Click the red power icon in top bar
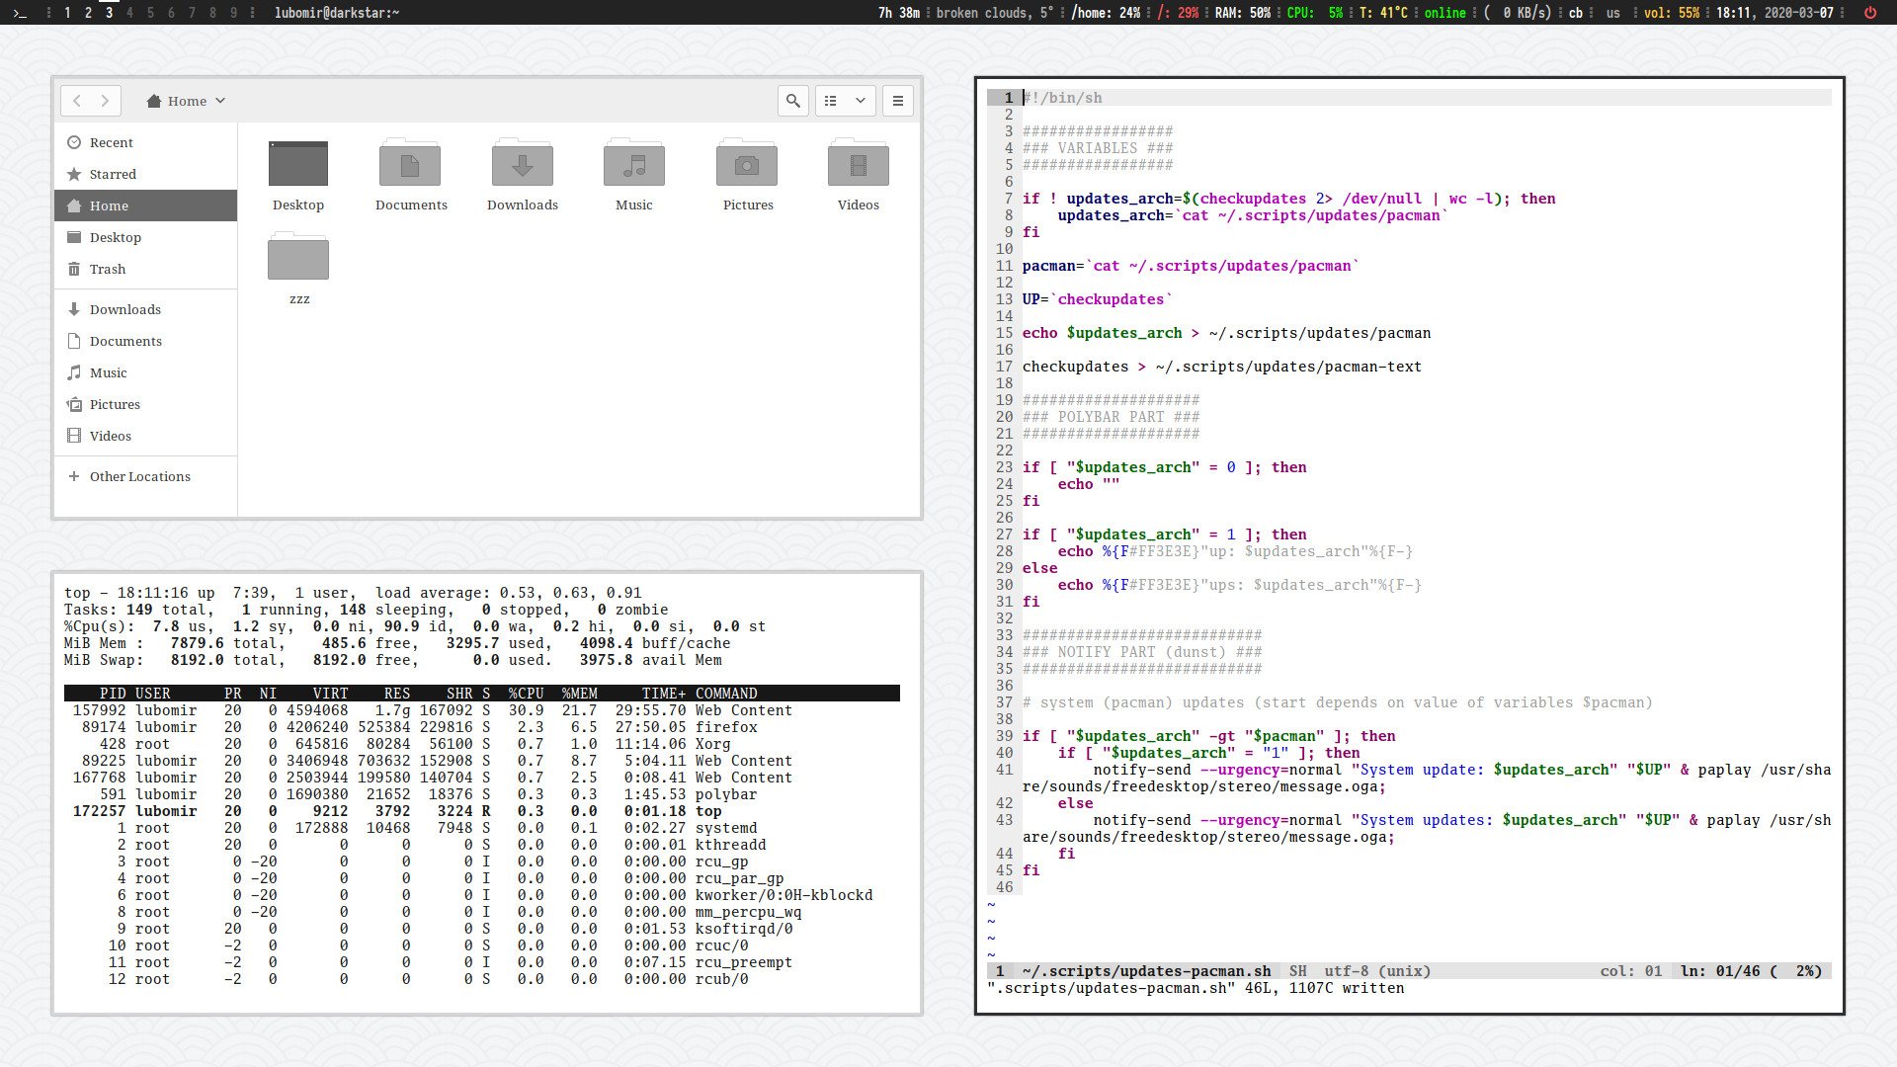The image size is (1897, 1067). click(1869, 13)
